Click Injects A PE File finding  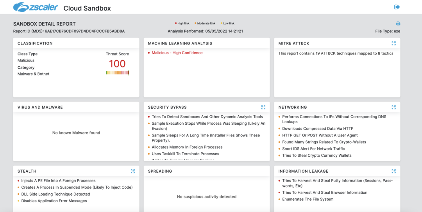tap(58, 181)
